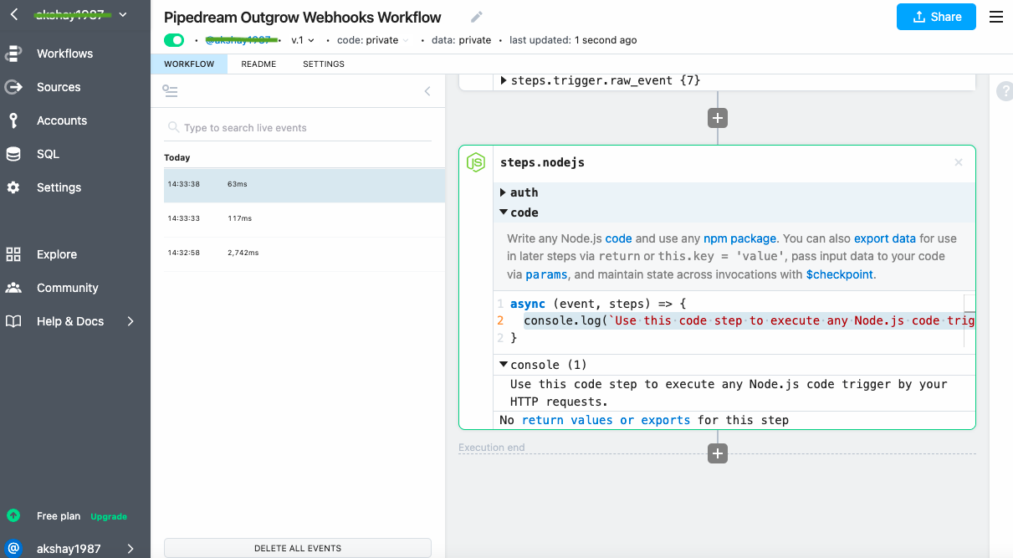Edit workflow title with pencil icon
The height and width of the screenshot is (558, 1013).
pos(477,17)
